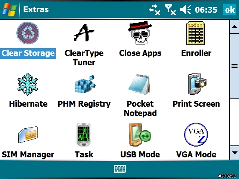This screenshot has width=239, height=179.
Task: Select the SIM Manager label
Action: click(x=28, y=155)
